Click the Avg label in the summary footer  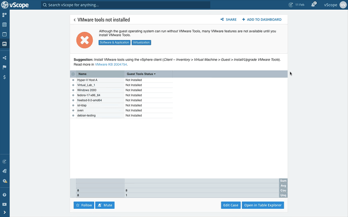[283, 186]
